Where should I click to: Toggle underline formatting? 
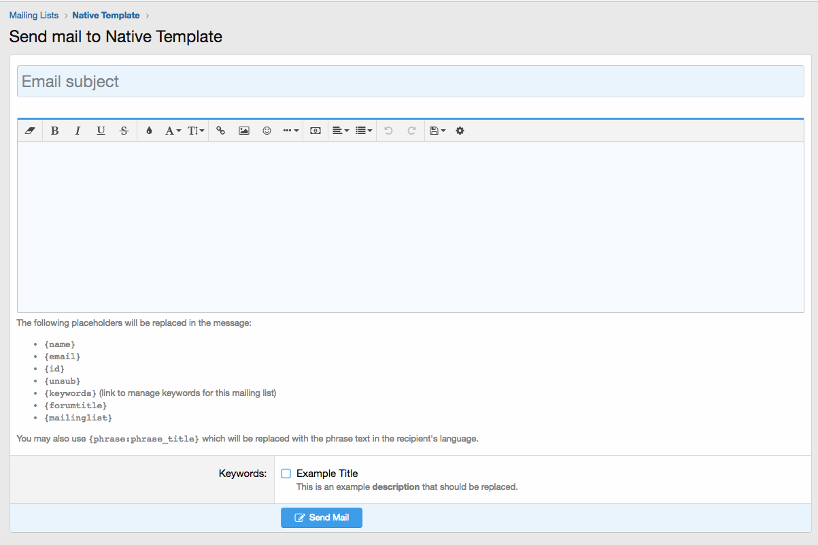(101, 131)
